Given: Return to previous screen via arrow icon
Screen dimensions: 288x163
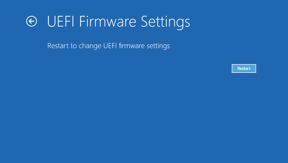Looking at the screenshot, I should (31, 21).
